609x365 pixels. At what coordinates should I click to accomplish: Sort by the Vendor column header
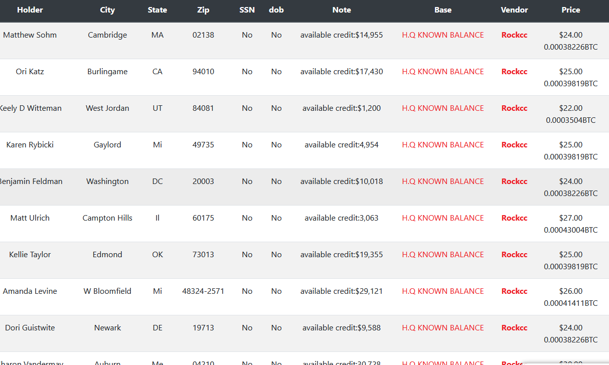514,10
